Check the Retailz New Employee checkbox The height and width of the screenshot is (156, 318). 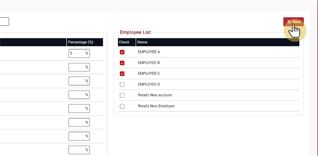[x=122, y=106]
